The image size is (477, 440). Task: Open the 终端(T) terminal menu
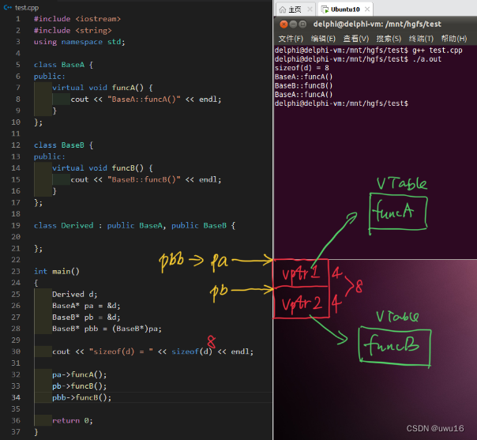pyautogui.click(x=421, y=39)
